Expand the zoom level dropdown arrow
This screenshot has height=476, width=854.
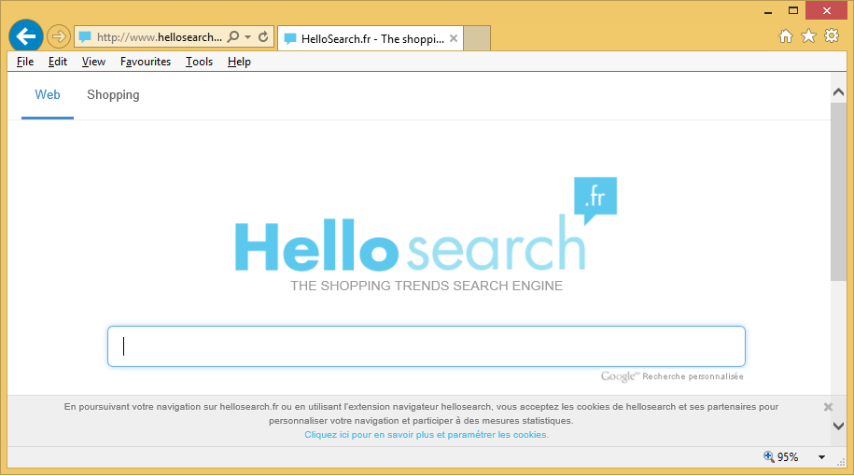(821, 457)
